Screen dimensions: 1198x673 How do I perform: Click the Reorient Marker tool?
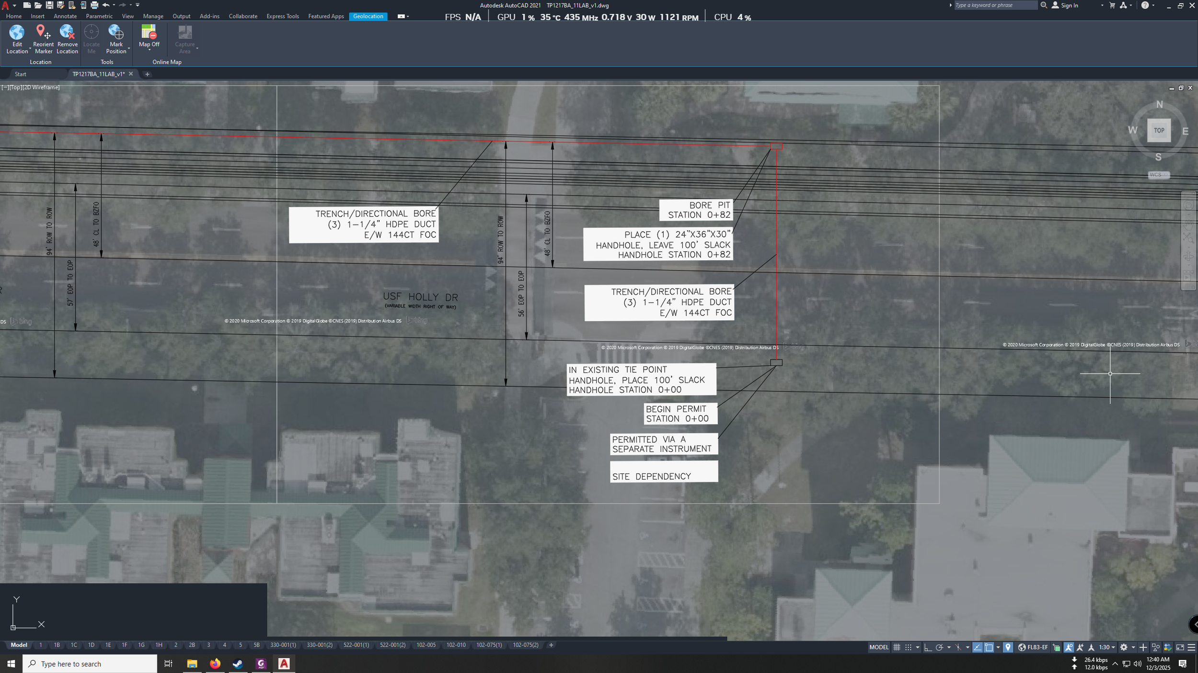coord(43,33)
